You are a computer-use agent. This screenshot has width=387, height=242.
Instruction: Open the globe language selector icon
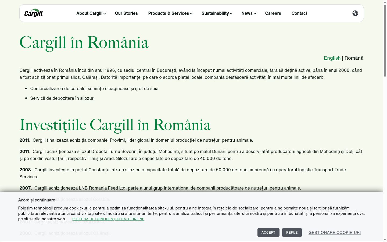(355, 13)
